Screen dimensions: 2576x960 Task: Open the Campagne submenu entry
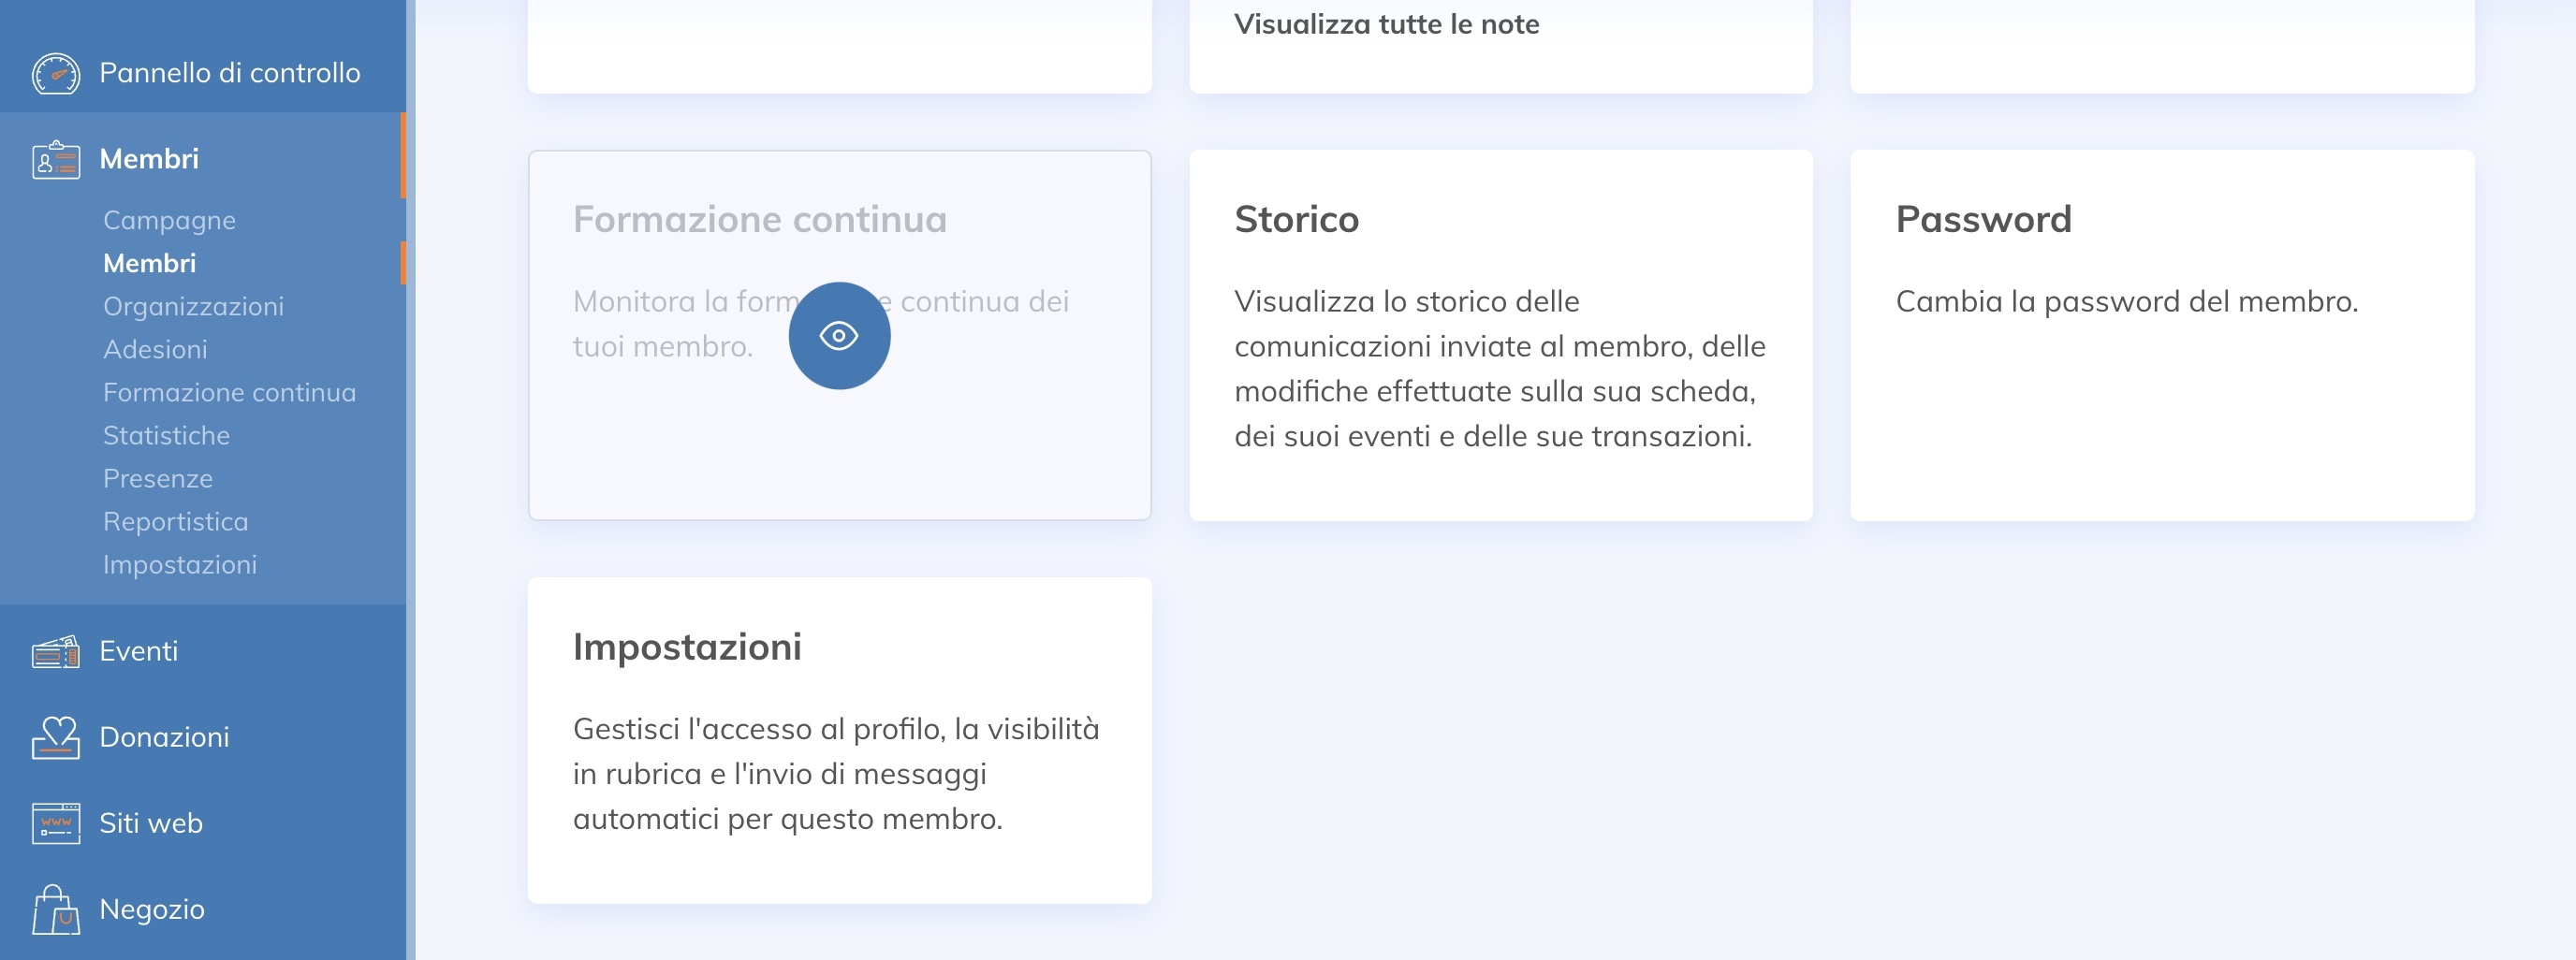coord(169,220)
